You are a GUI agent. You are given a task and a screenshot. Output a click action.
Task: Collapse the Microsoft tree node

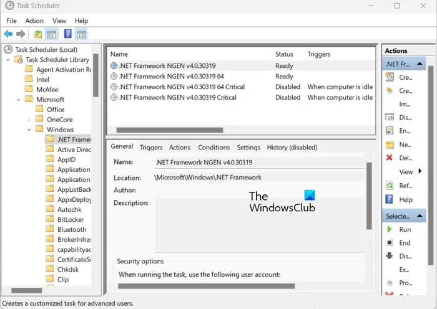[19, 100]
